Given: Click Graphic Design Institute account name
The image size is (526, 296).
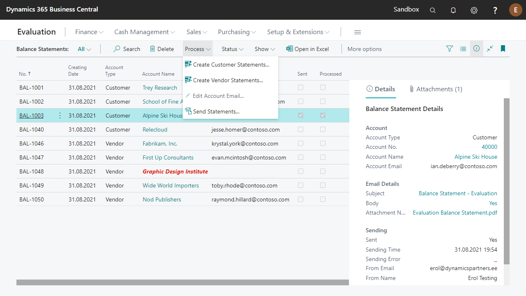Looking at the screenshot, I should (x=175, y=171).
